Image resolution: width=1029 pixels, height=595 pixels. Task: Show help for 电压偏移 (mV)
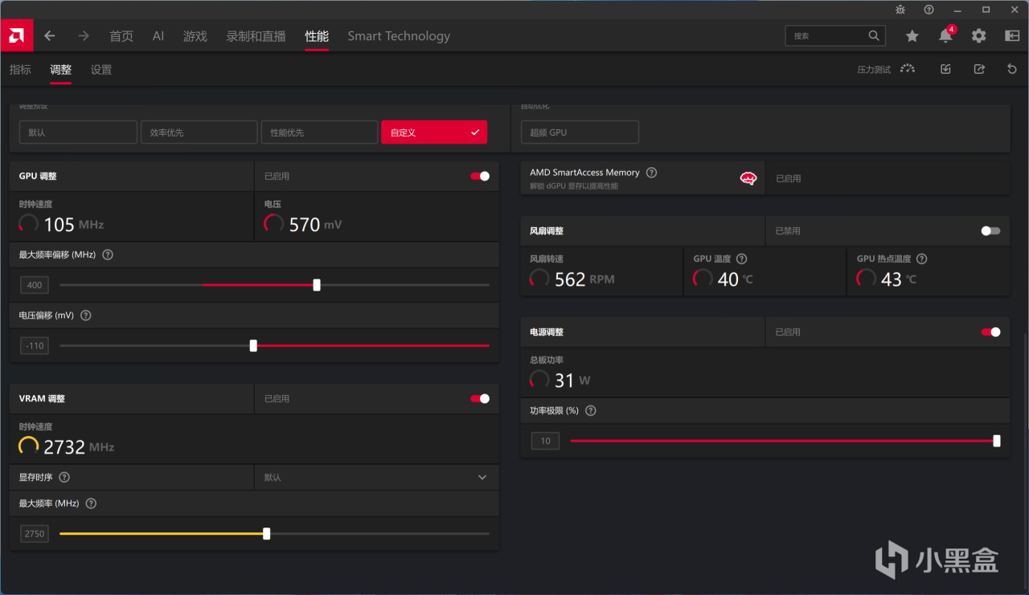(x=86, y=316)
